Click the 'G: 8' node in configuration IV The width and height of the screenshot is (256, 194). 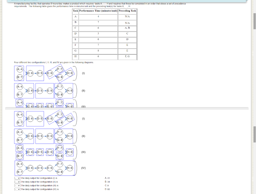(x=60, y=172)
